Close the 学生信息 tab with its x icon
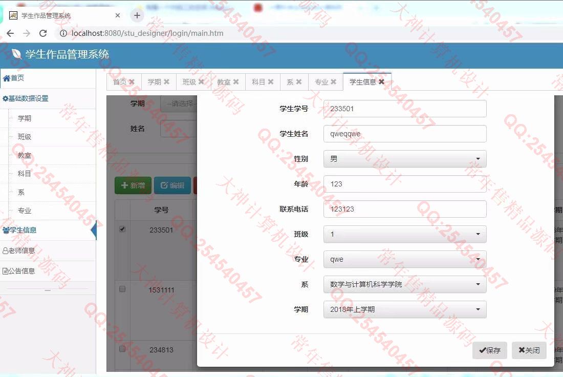563x377 pixels. 382,82
